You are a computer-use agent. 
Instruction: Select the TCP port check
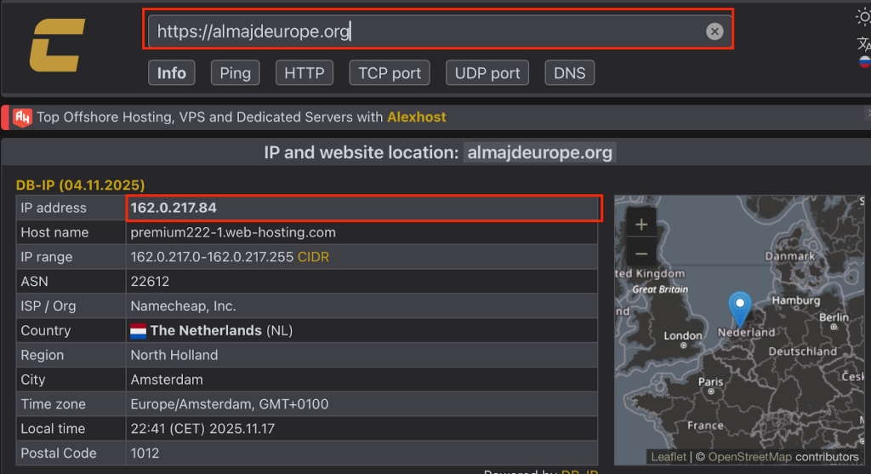click(x=390, y=73)
